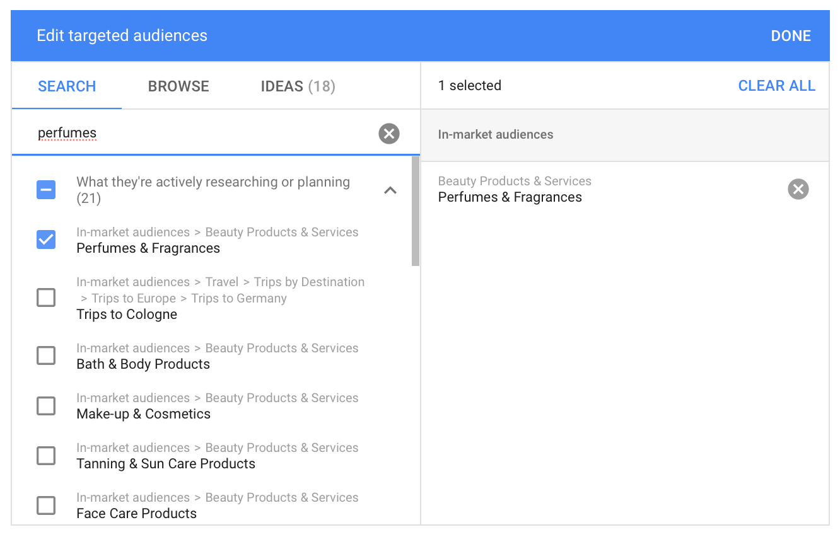Check the Make-up & Cosmetics audience
This screenshot has height=537, width=840.
pyautogui.click(x=46, y=405)
